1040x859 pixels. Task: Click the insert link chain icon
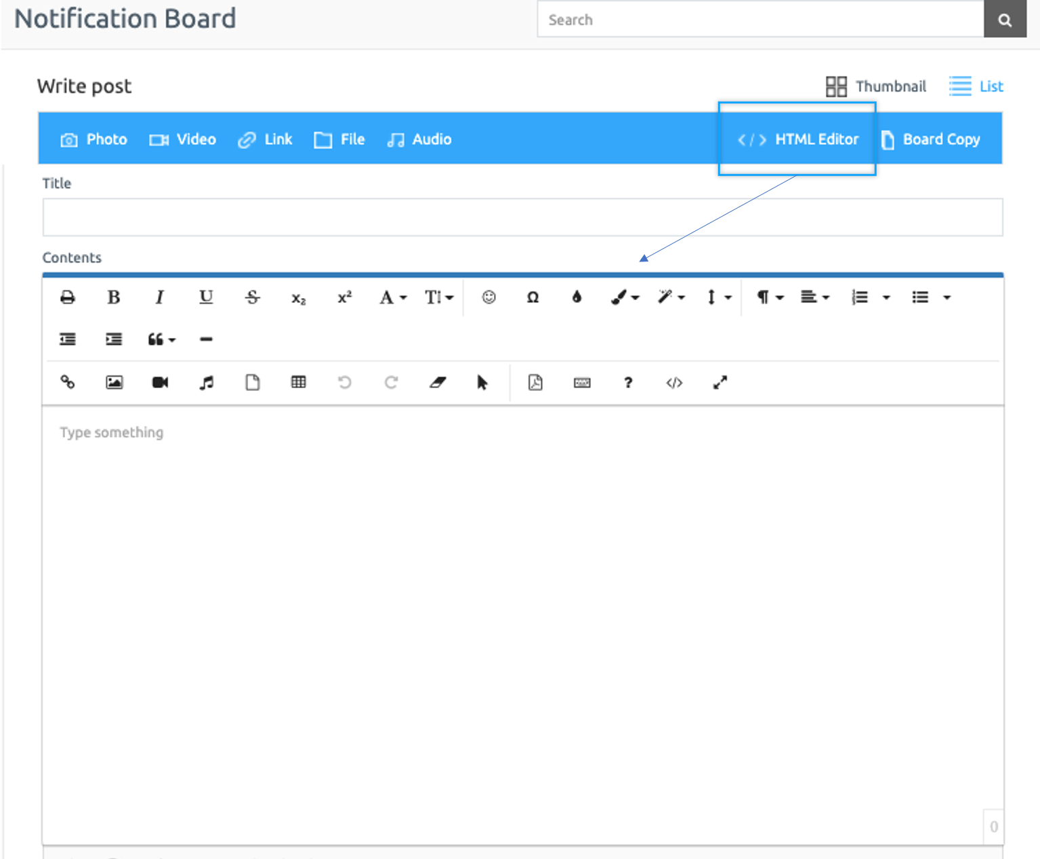(68, 383)
